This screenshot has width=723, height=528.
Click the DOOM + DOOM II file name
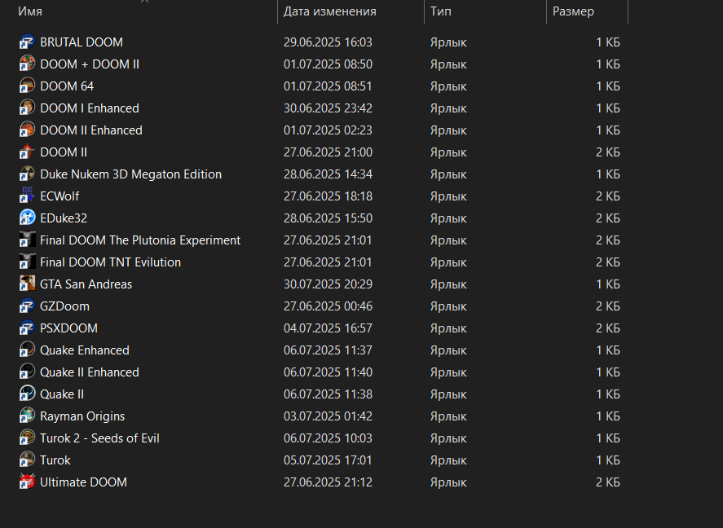[x=90, y=64]
